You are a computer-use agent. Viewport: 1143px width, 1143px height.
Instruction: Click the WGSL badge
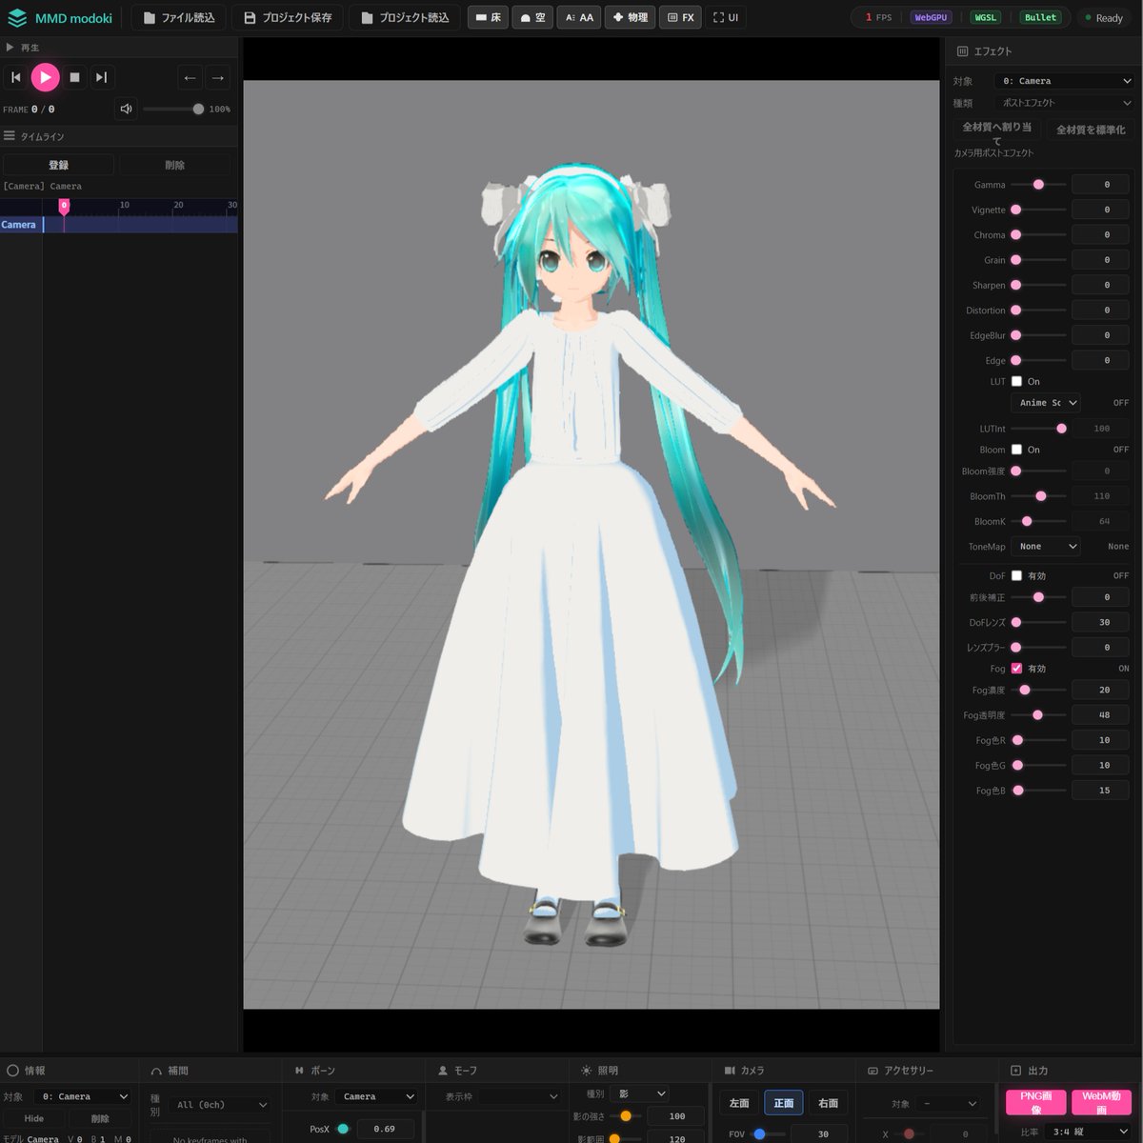[x=985, y=17]
